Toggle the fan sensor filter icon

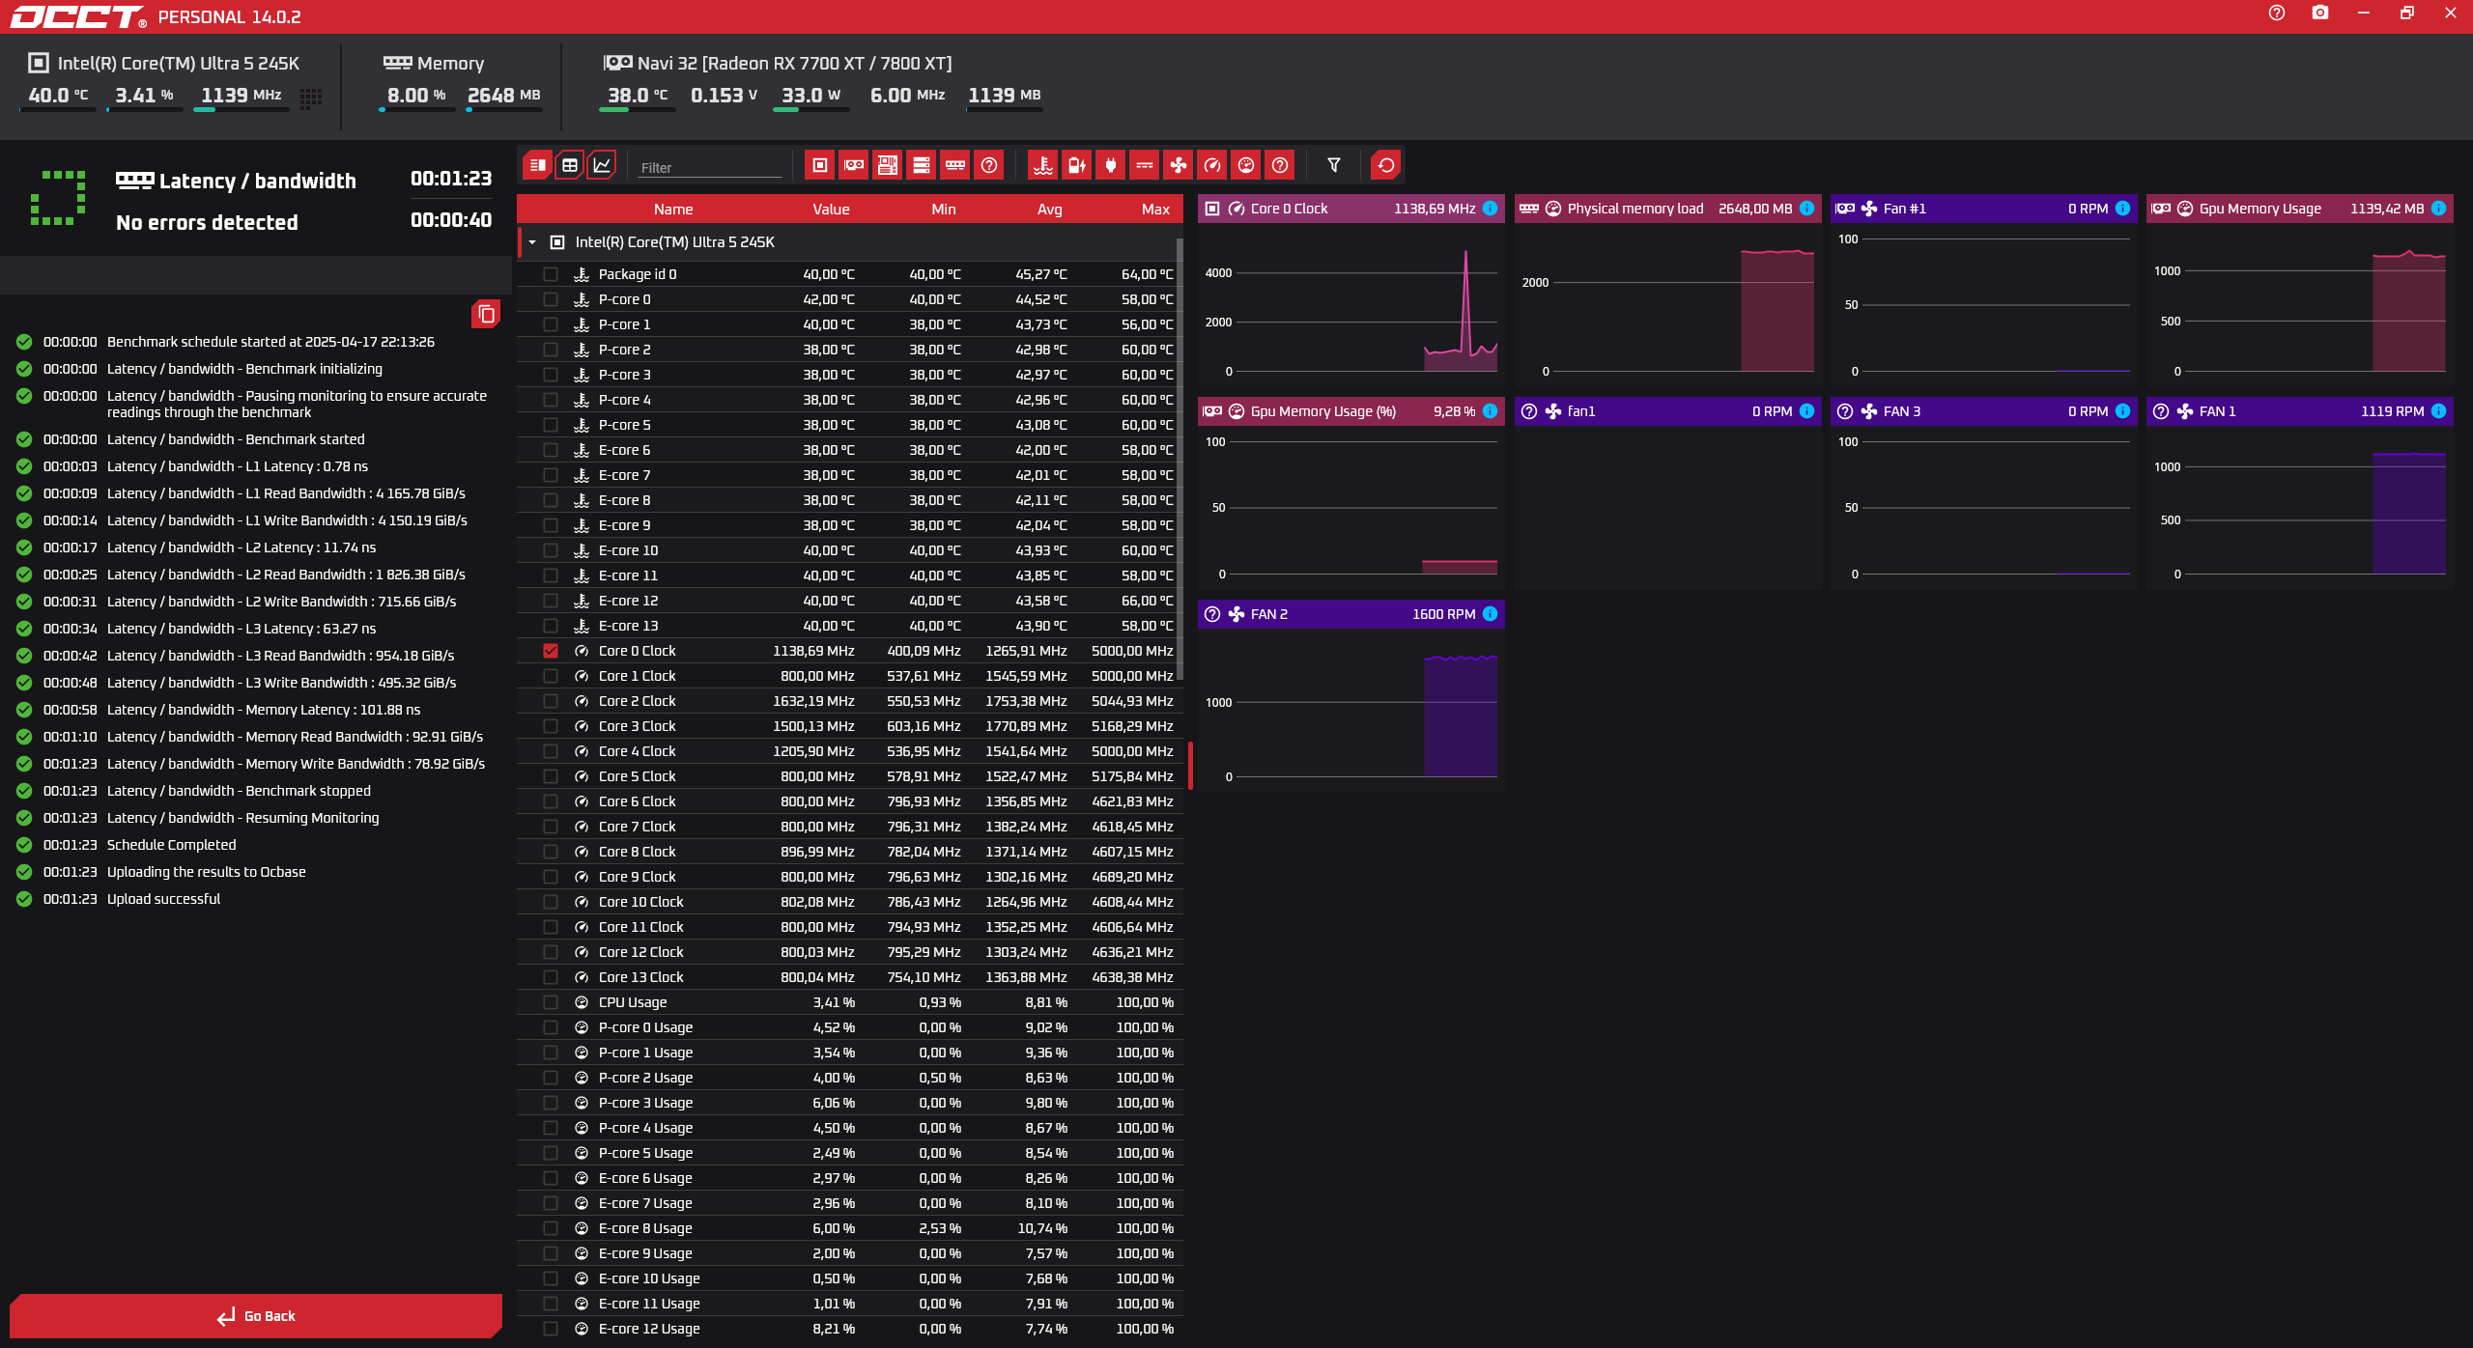pos(1178,165)
